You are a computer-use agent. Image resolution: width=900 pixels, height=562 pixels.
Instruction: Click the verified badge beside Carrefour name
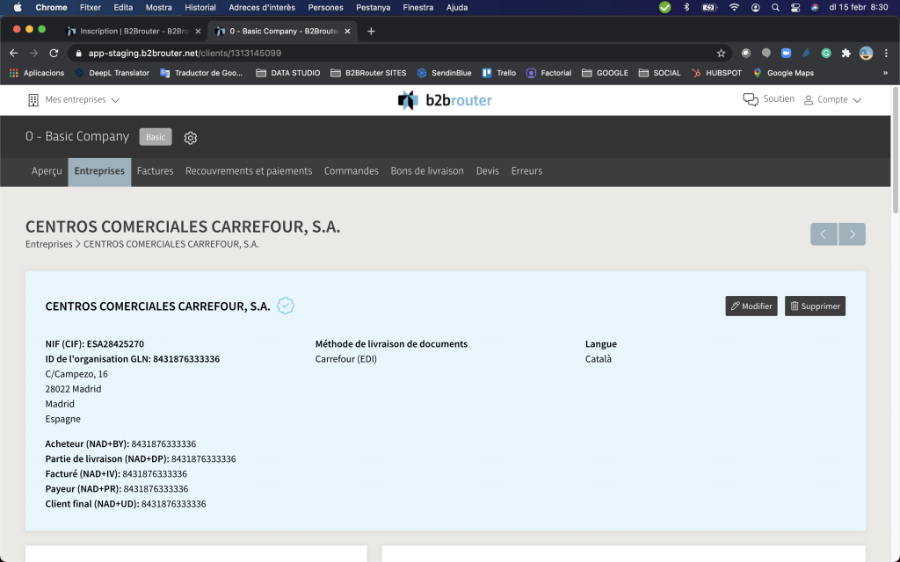click(x=286, y=306)
